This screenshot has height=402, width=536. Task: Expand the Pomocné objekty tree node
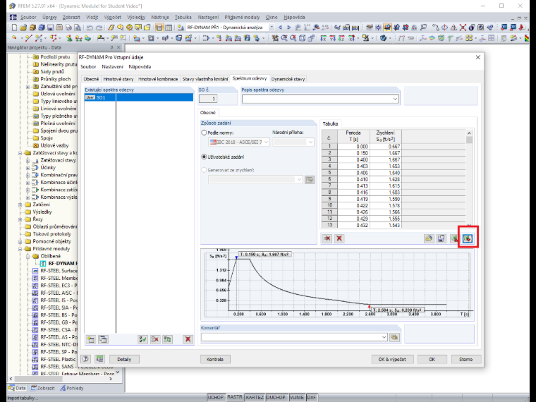[x=20, y=241]
